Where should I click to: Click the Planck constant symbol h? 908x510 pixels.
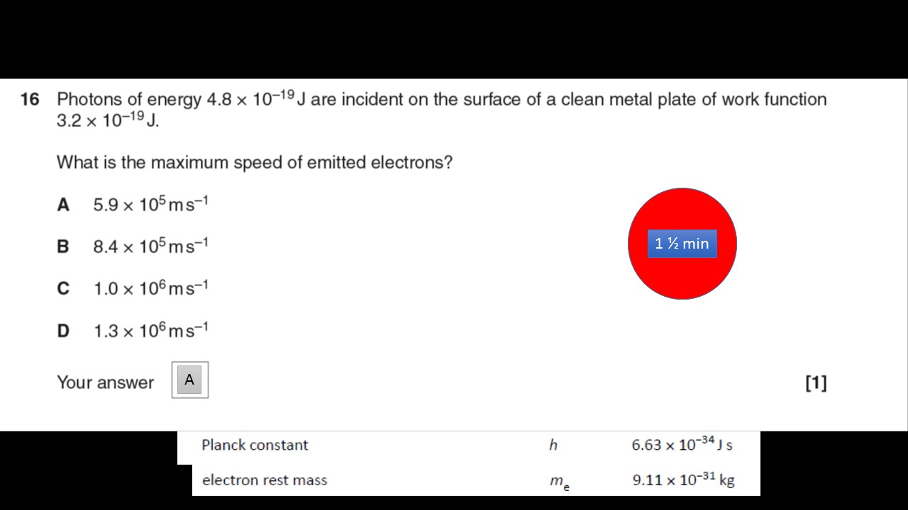[x=553, y=445]
